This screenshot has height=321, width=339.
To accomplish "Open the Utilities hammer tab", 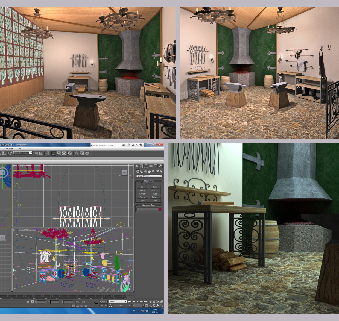I will pos(160,166).
